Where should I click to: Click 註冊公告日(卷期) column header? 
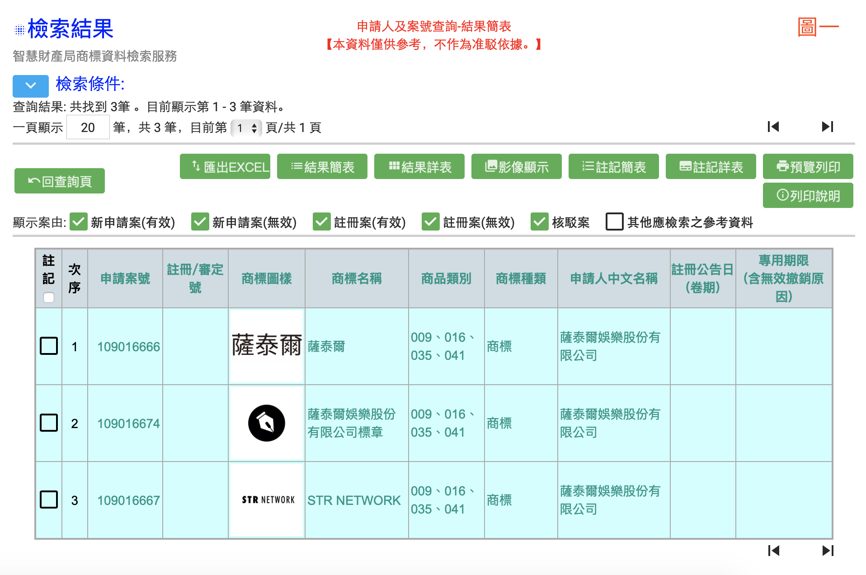[x=702, y=278]
